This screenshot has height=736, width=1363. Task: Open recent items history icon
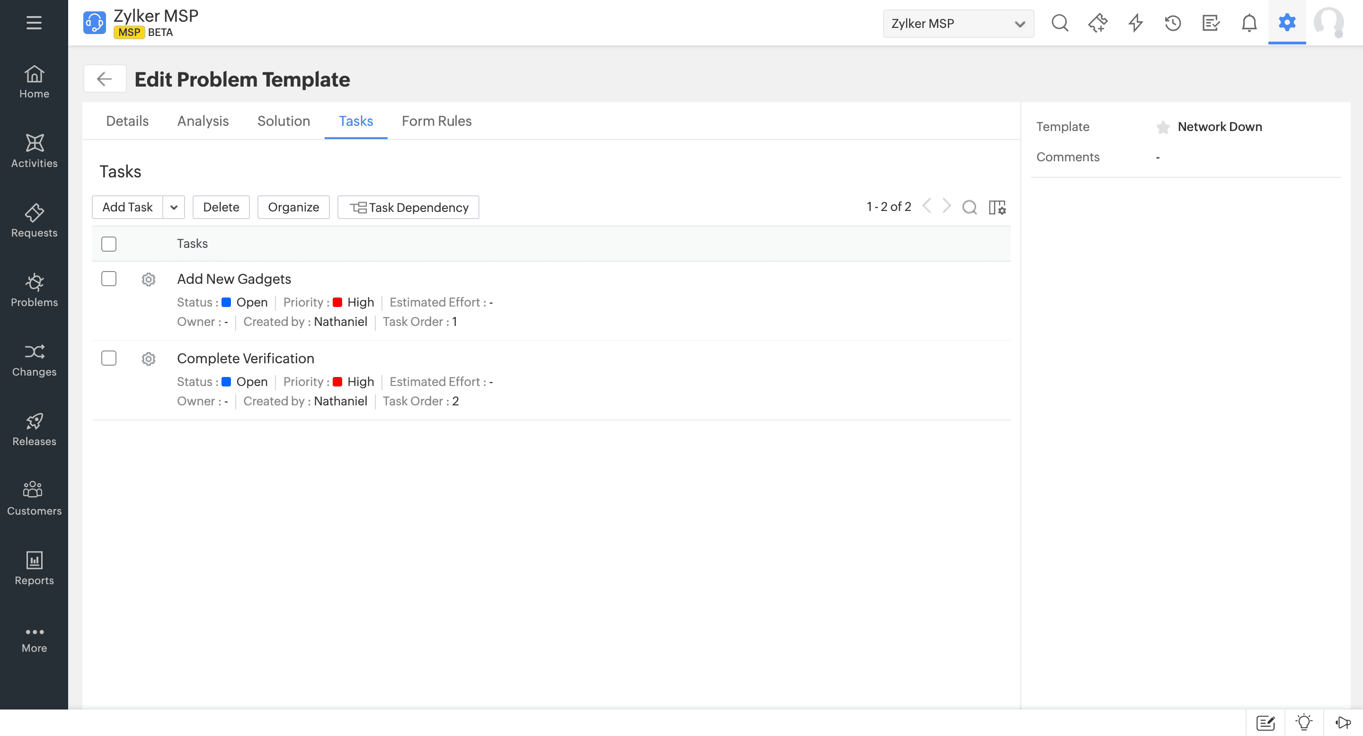1173,23
